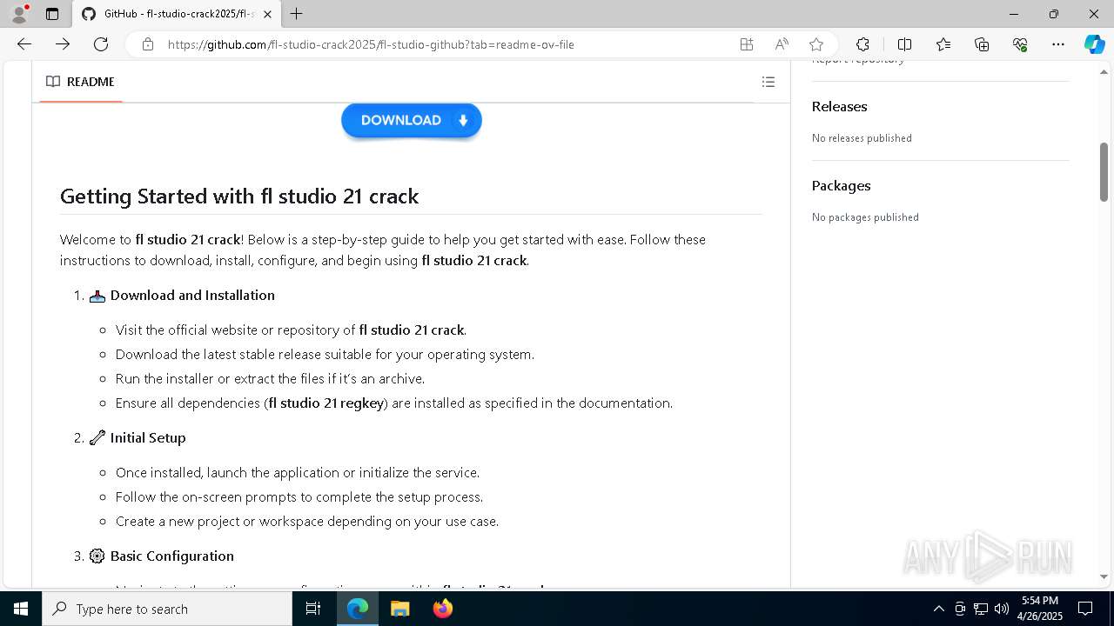
Task: Open Settings and more menu
Action: coord(1058,44)
